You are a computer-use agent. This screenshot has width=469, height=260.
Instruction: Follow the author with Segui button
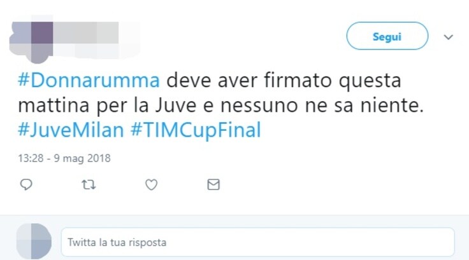point(387,36)
